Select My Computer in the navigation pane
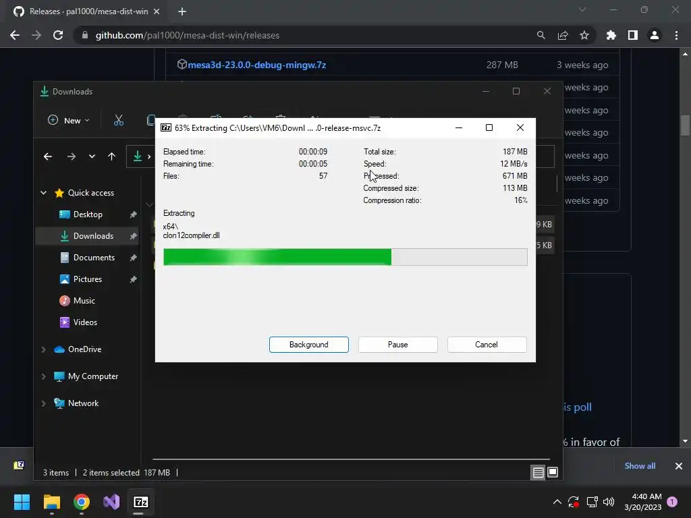Viewport: 691px width, 518px height. coord(92,376)
